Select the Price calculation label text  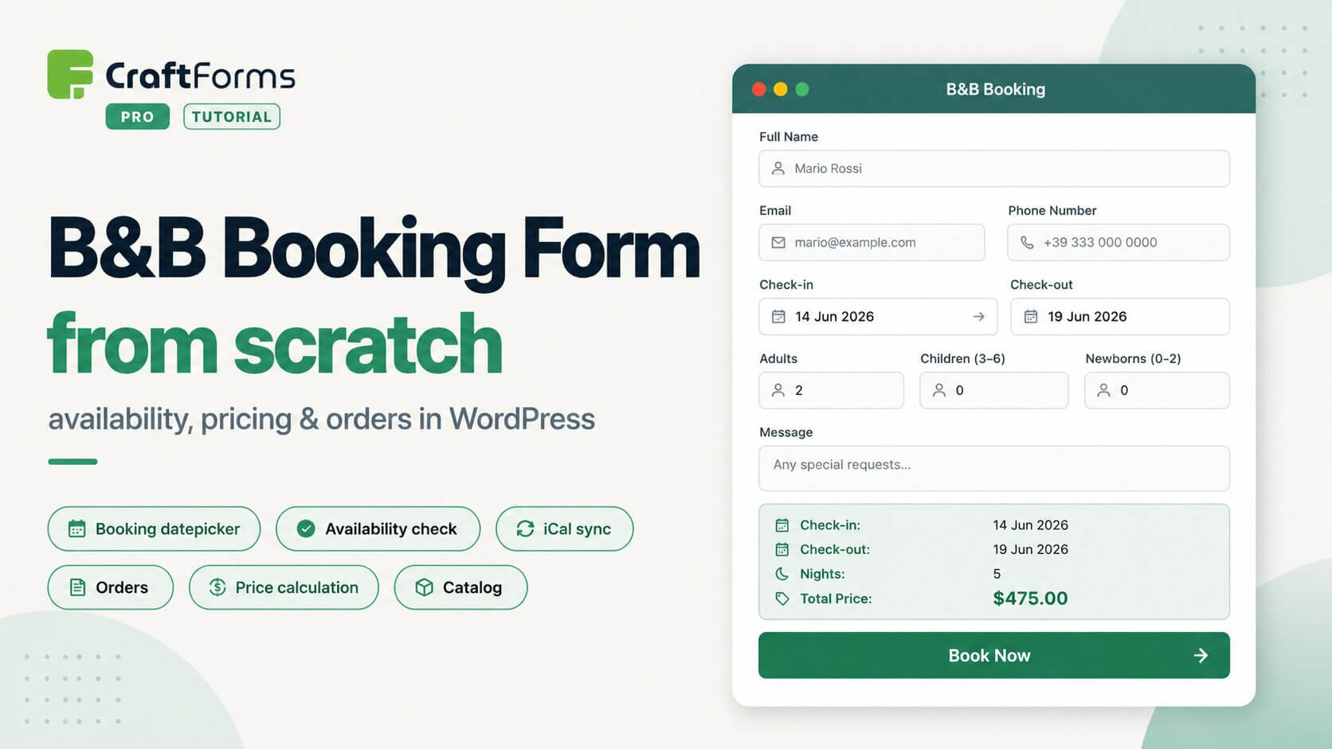point(296,587)
